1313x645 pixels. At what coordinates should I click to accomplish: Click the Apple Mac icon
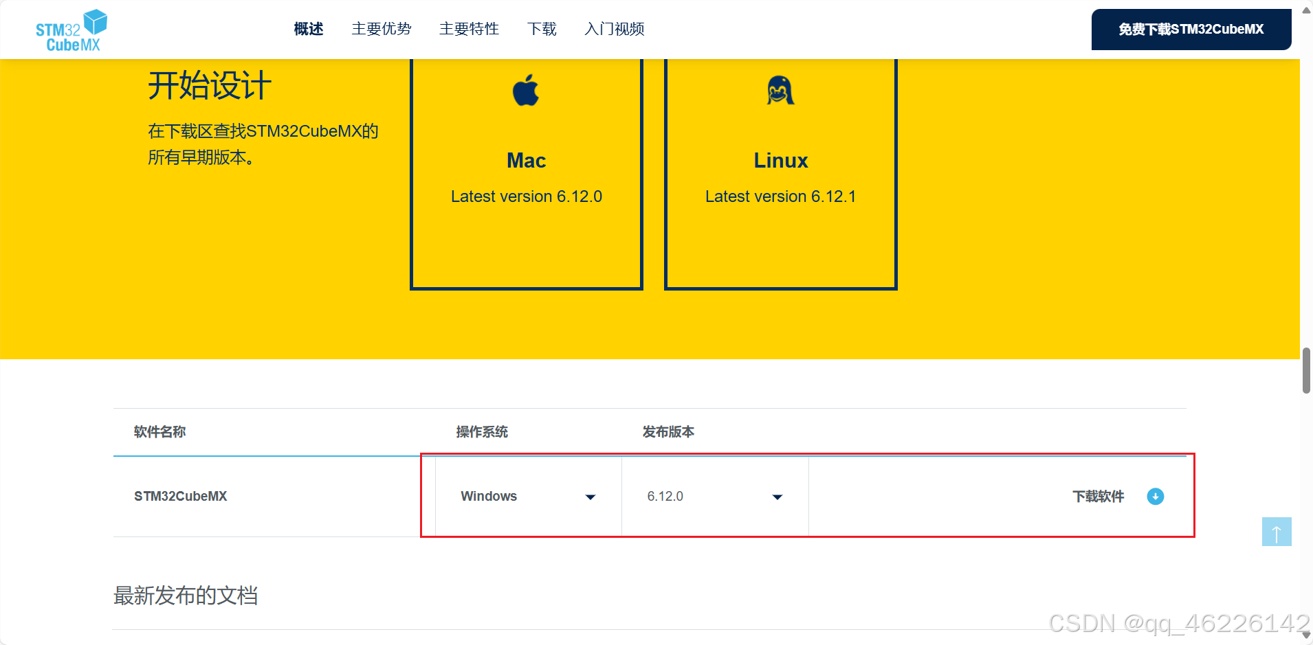[x=526, y=90]
